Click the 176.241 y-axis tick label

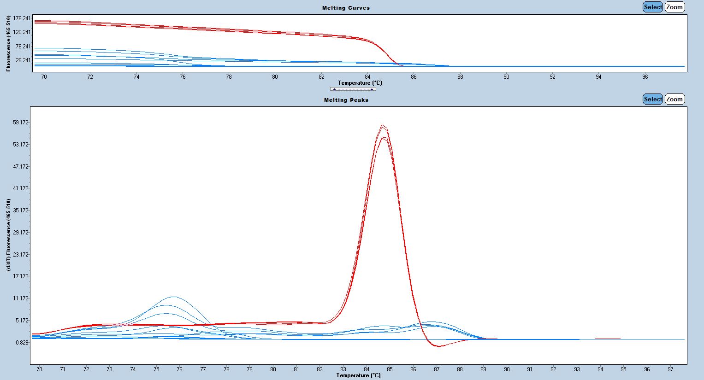[22, 18]
